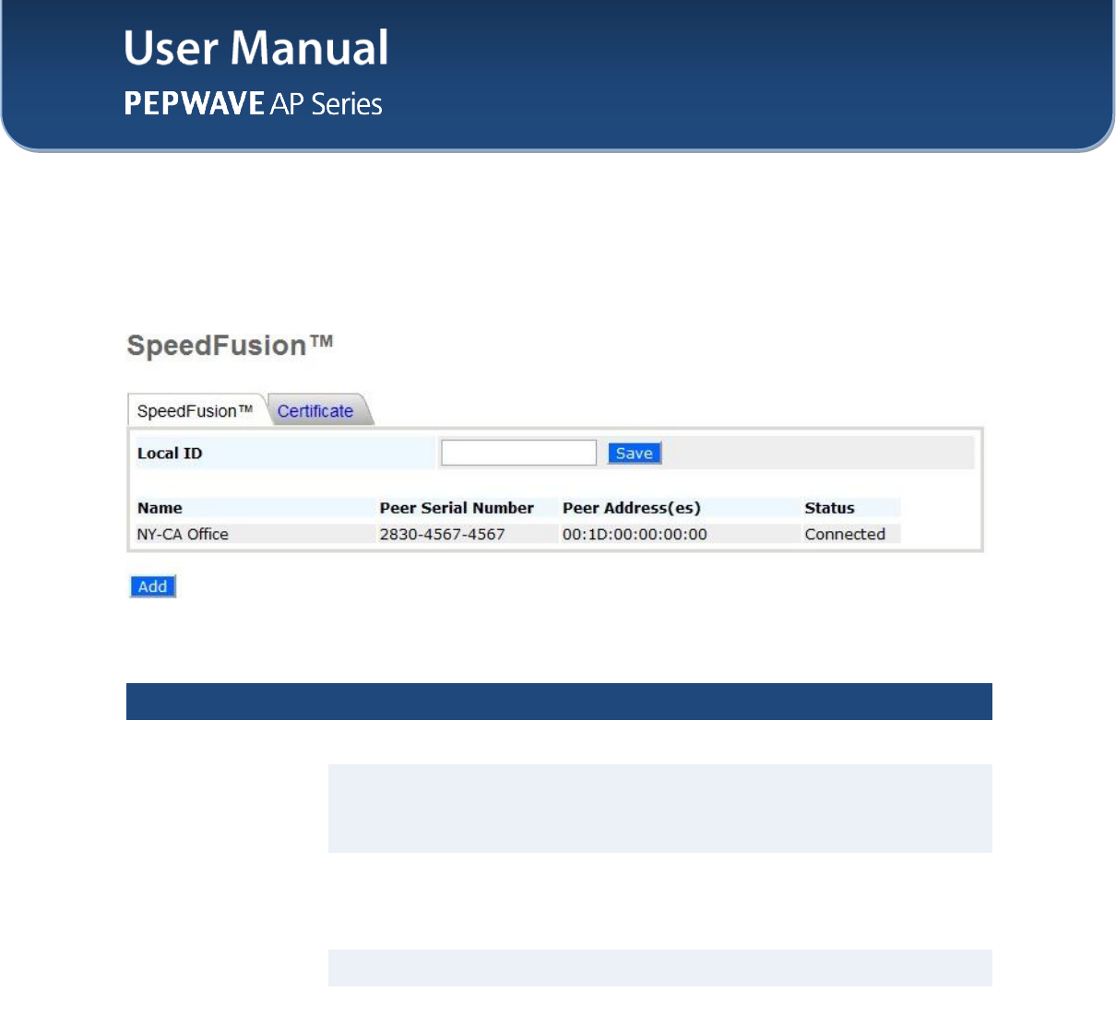Click the Status column header
The height and width of the screenshot is (1027, 1116).
(x=829, y=508)
